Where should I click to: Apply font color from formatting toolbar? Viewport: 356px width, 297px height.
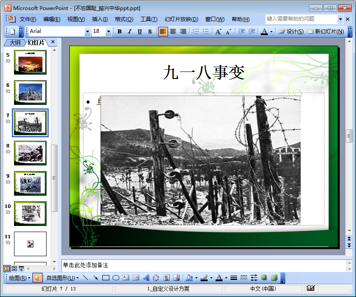(264, 32)
